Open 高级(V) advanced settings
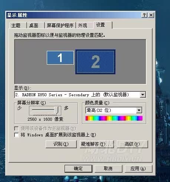Screen dimensions: 170x182 (x=133, y=144)
